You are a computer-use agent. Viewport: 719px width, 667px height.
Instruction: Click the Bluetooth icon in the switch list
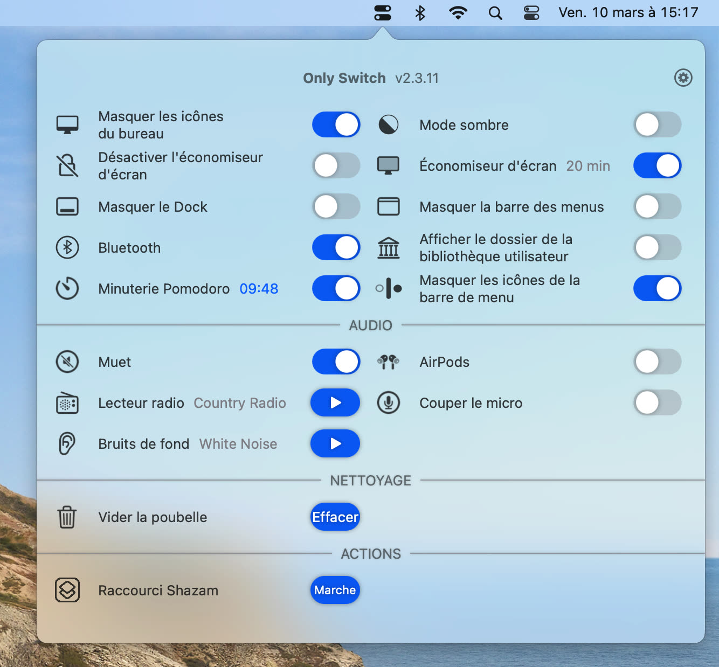[x=67, y=247]
